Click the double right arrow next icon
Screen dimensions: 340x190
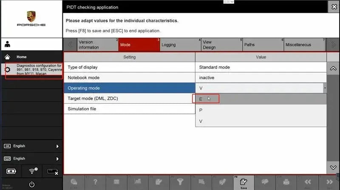(x=329, y=182)
